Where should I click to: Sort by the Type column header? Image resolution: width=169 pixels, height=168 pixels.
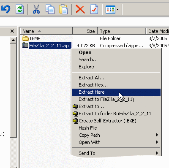click(122, 31)
